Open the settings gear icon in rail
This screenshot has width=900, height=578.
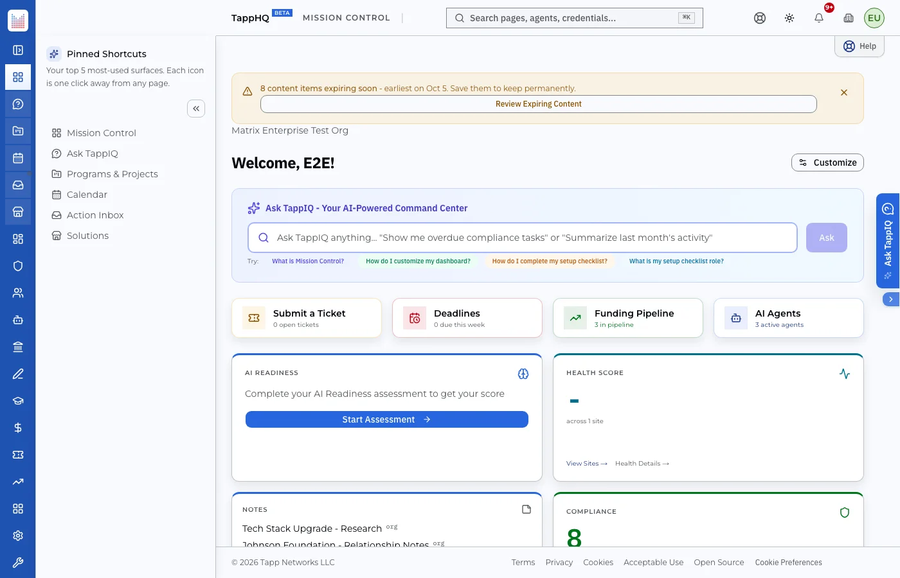tap(18, 536)
